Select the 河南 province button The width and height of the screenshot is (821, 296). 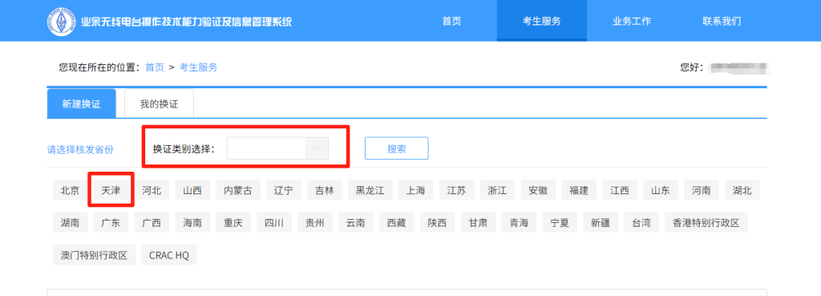(x=701, y=190)
